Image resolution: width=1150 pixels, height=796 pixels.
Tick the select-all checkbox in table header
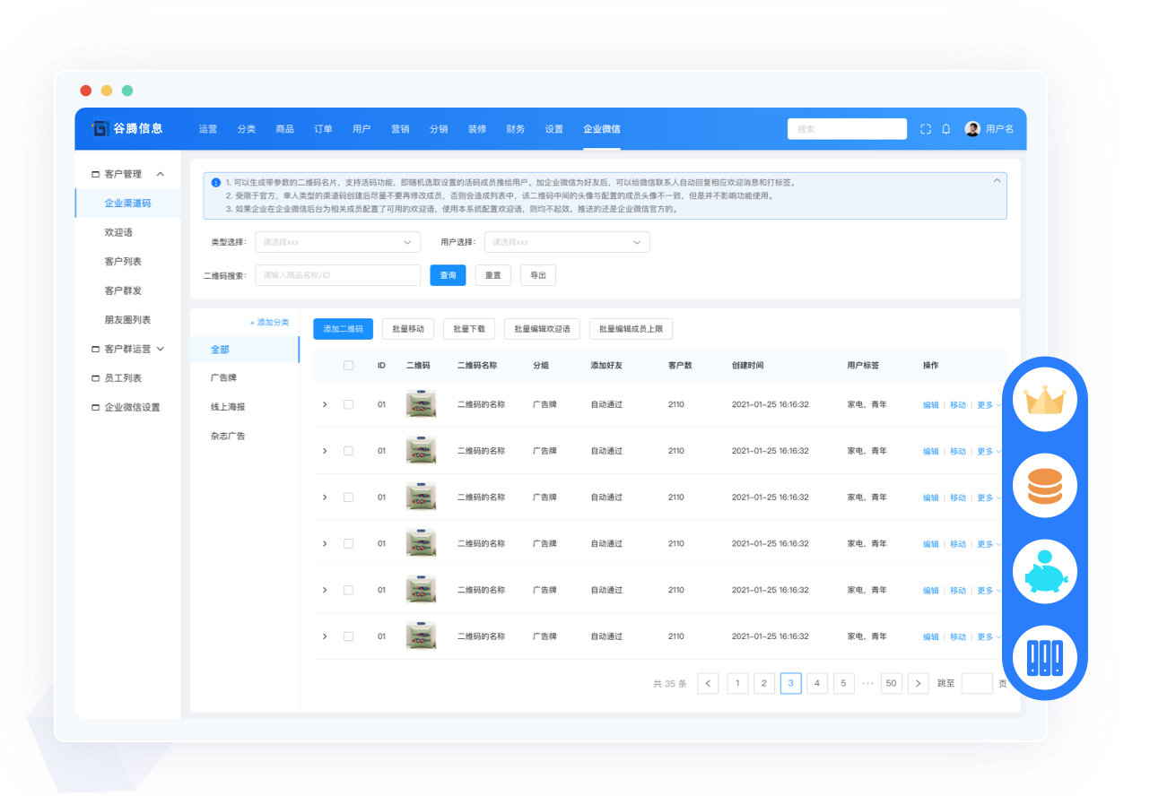click(x=348, y=366)
